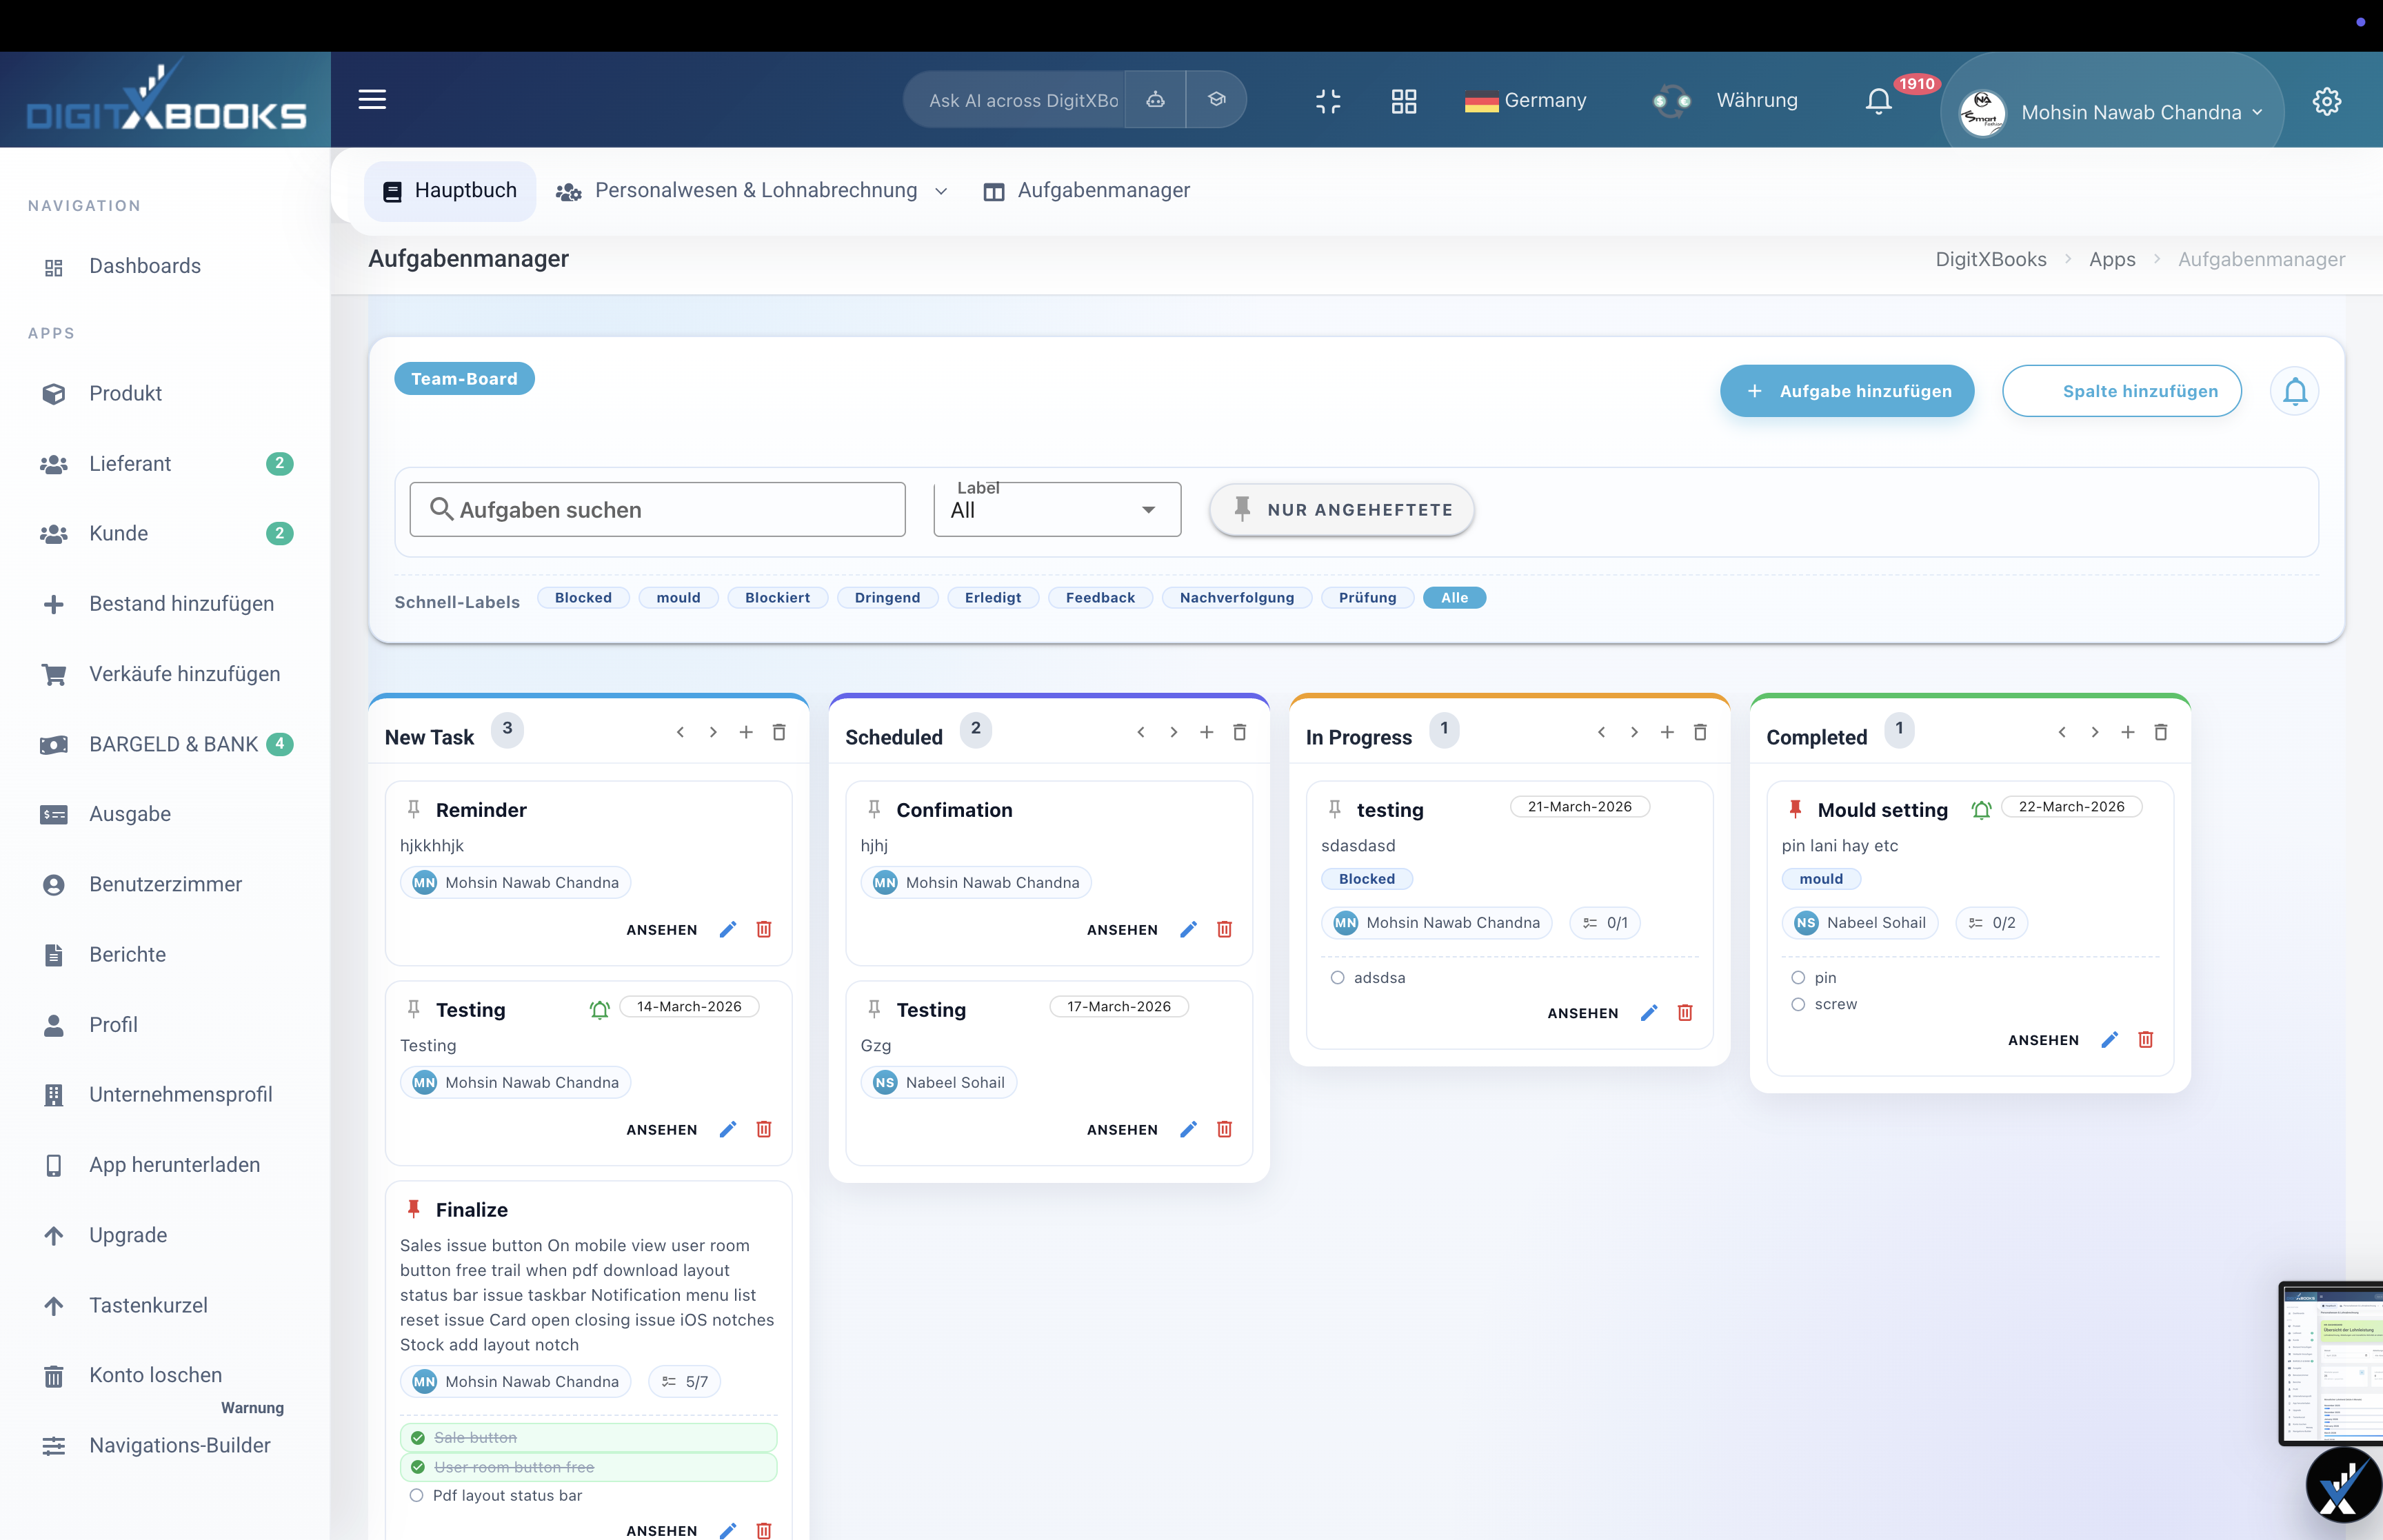Click the settings gear icon
The width and height of the screenshot is (2383, 1540).
pos(2326,101)
